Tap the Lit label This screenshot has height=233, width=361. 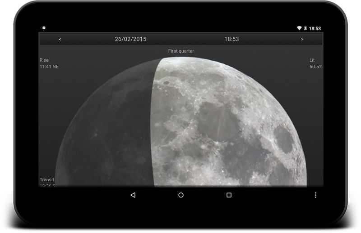[x=312, y=60]
